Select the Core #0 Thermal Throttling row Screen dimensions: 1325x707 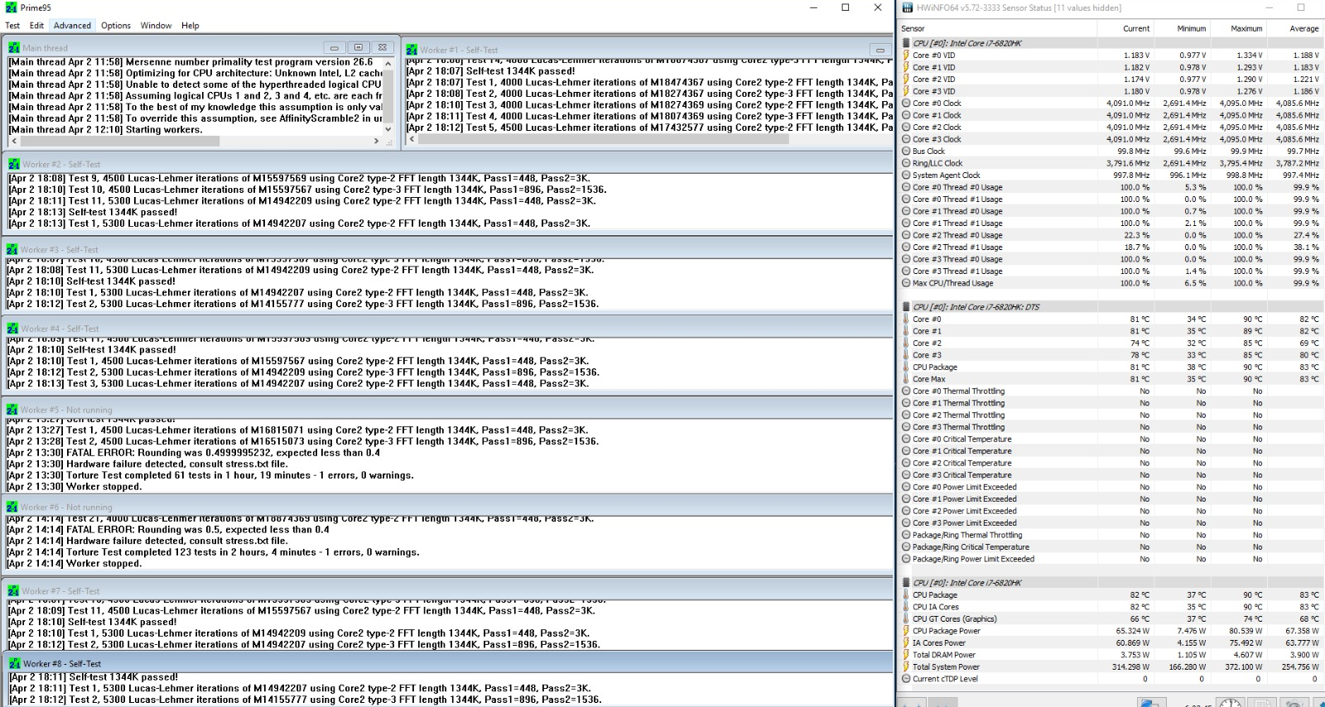tap(1111, 391)
